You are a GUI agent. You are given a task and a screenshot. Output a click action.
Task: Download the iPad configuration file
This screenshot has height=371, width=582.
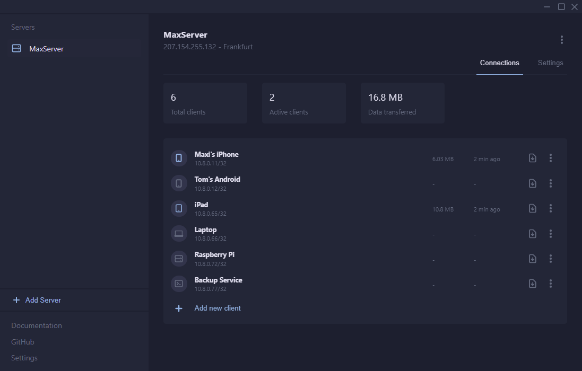(532, 208)
